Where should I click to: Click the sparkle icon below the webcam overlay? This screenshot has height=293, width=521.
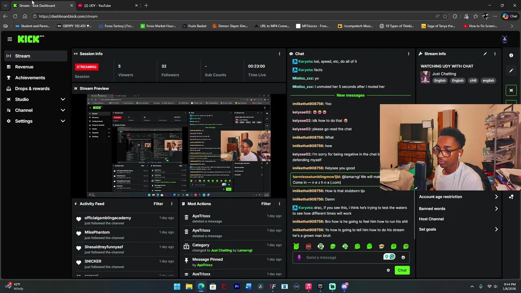[511, 197]
